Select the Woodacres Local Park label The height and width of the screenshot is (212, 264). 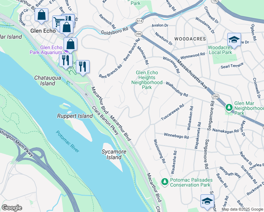click(220, 50)
